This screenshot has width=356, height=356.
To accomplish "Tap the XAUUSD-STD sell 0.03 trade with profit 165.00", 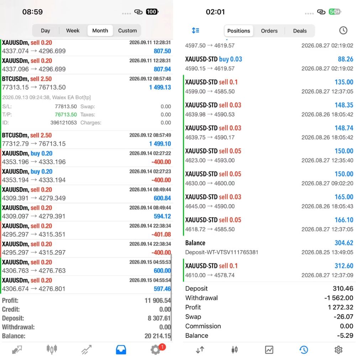I will click(269, 201).
